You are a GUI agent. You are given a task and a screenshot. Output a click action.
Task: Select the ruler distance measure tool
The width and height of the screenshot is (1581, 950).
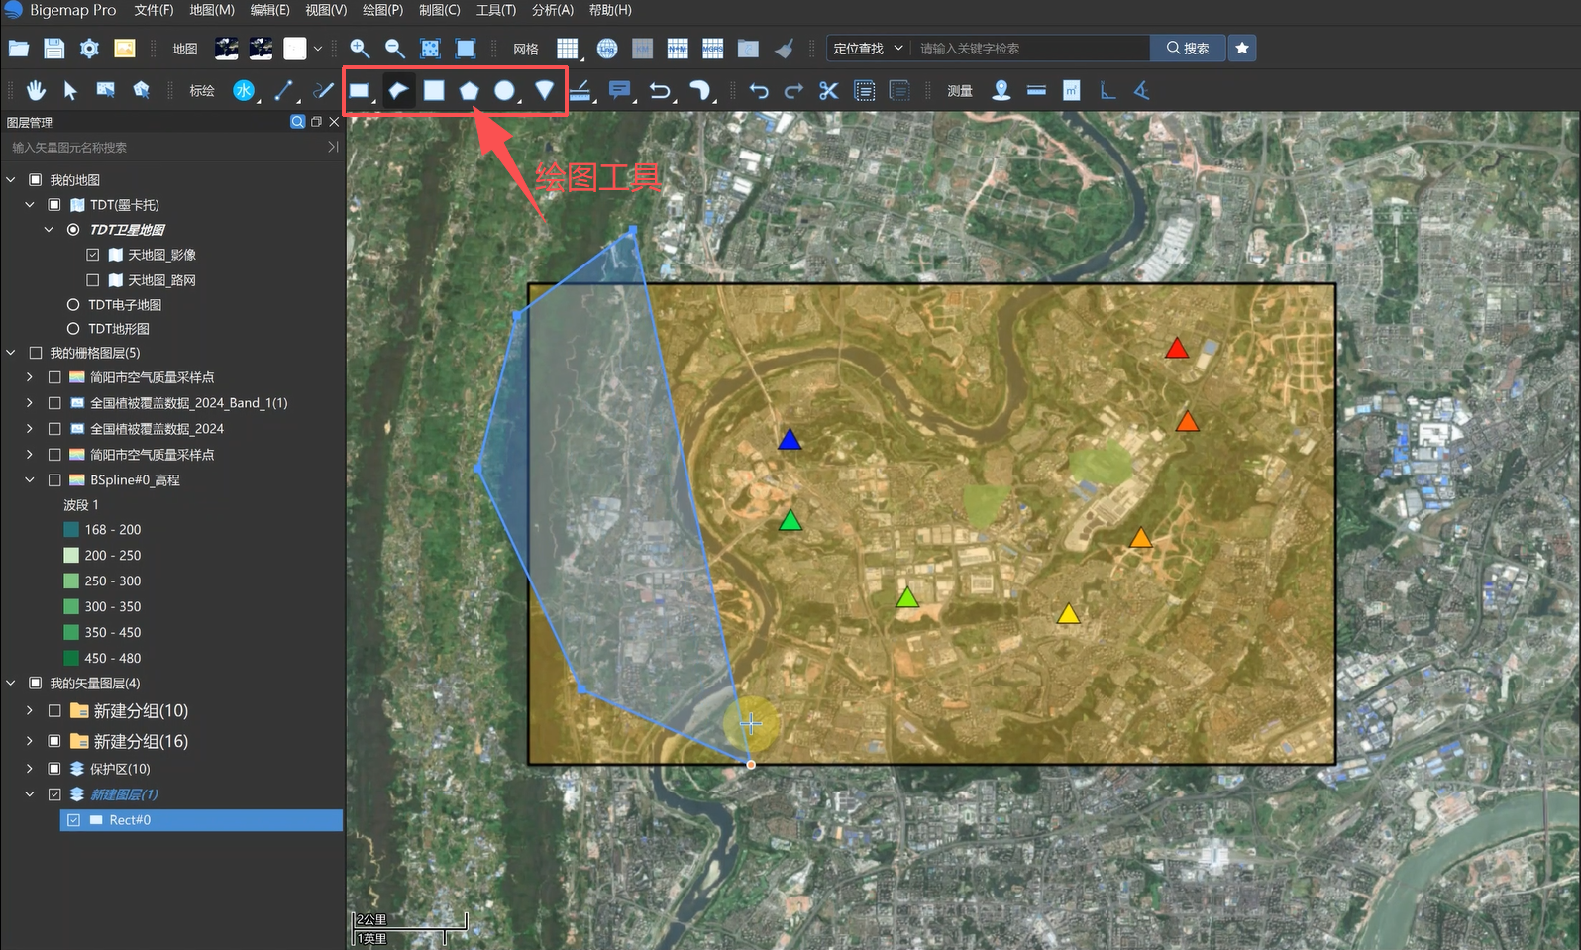pyautogui.click(x=1036, y=90)
